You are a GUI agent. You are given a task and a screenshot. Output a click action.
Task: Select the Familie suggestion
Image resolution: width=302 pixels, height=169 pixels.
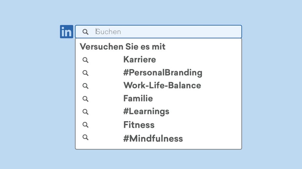(x=138, y=99)
